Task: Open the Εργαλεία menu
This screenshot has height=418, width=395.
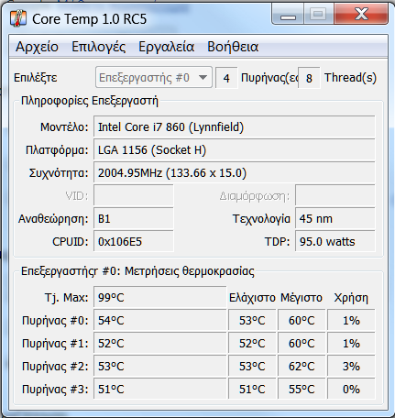Action: pyautogui.click(x=167, y=47)
